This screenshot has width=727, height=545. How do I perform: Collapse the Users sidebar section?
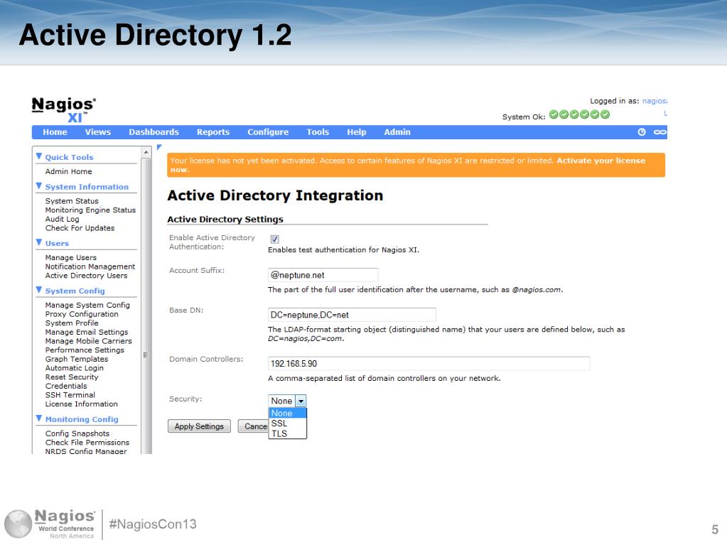click(x=39, y=243)
